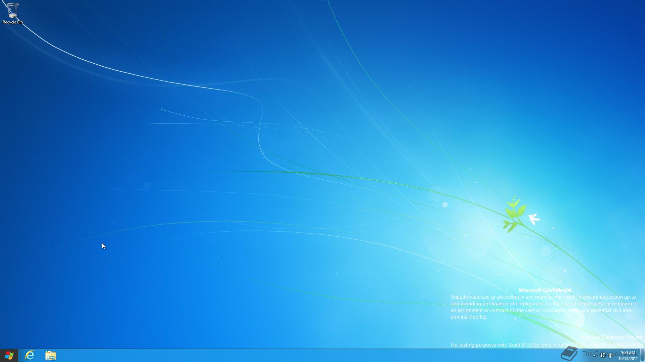
Task: Open the volume speaker tray icon
Action: tap(611, 356)
